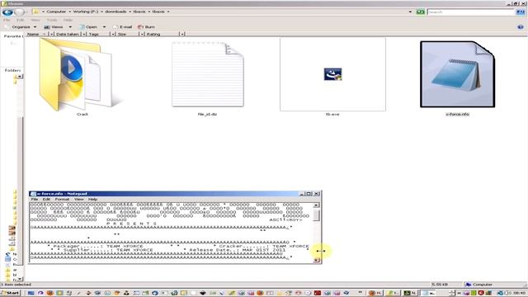Click the Notepad vertical scrollbar thumb
The image size is (528, 297).
(x=316, y=215)
